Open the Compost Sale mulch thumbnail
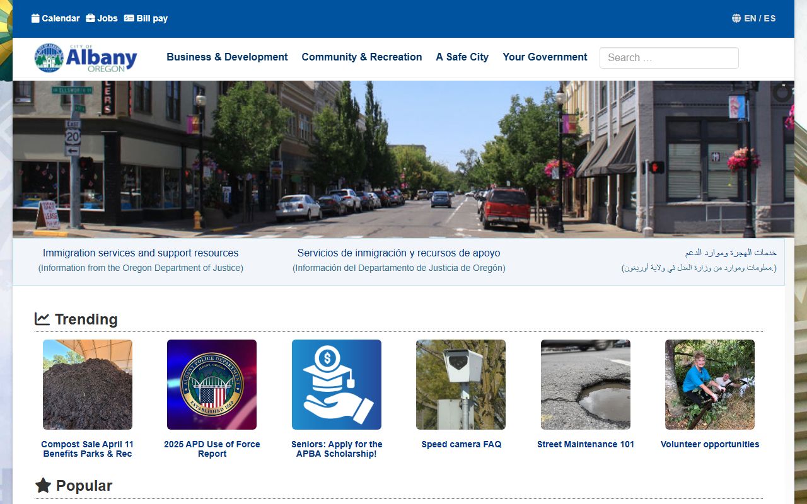 pyautogui.click(x=88, y=384)
